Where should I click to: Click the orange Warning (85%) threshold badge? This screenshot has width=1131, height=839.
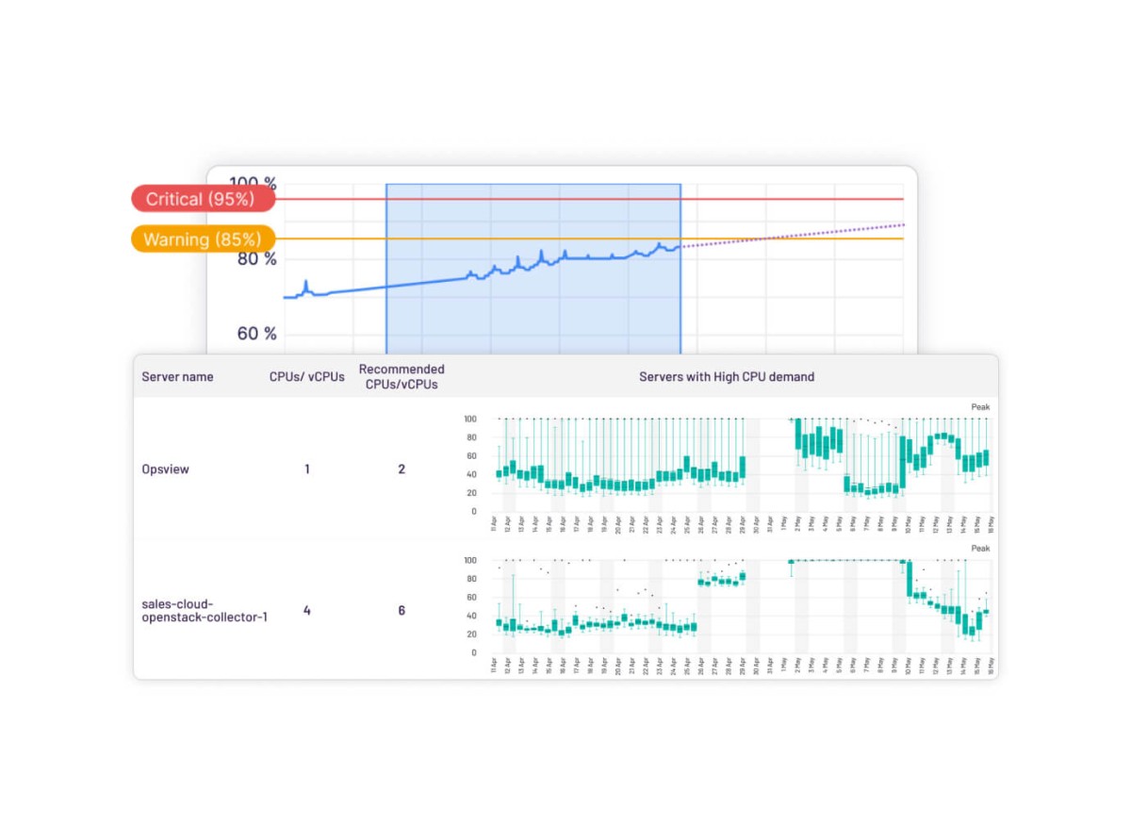pyautogui.click(x=202, y=239)
